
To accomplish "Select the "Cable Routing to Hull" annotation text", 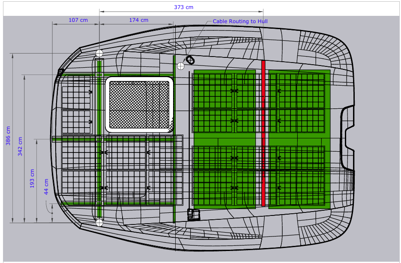I will click(x=240, y=21).
